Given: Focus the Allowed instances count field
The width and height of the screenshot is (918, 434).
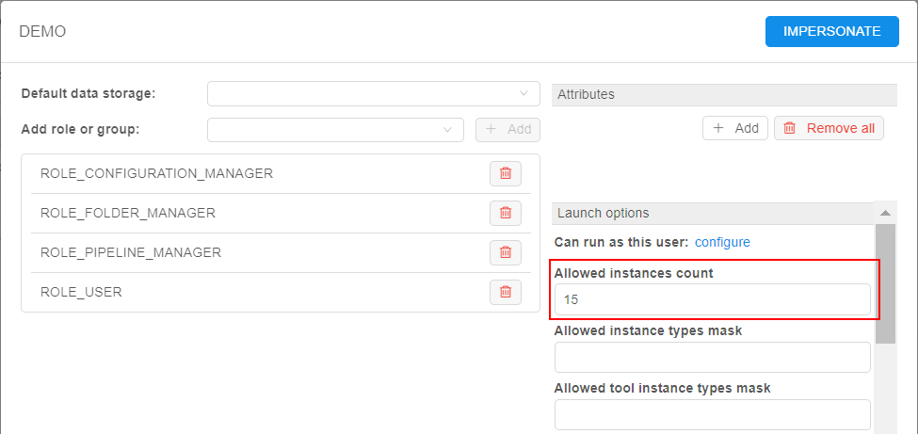Looking at the screenshot, I should click(713, 299).
